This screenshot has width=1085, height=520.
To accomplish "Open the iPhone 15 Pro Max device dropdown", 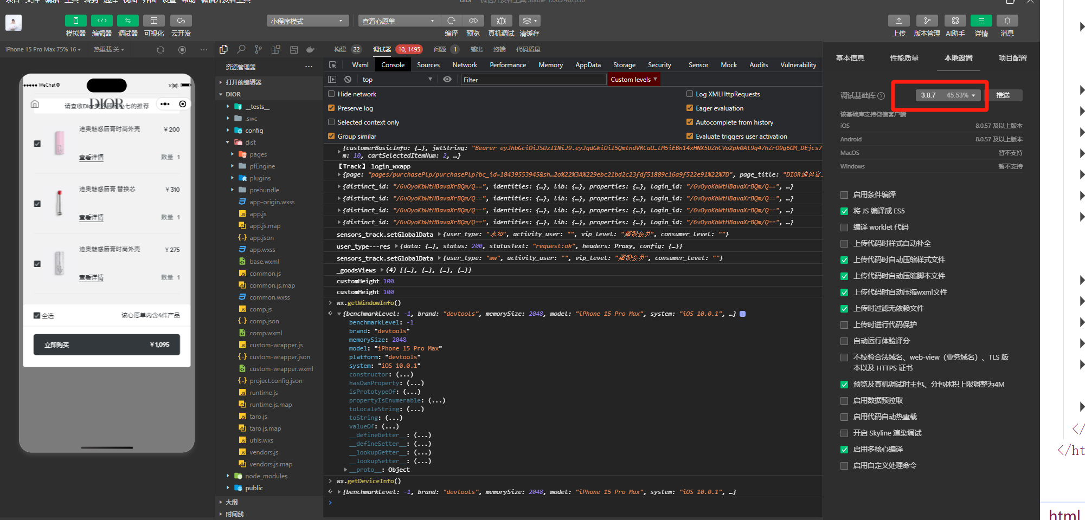I will pyautogui.click(x=43, y=49).
